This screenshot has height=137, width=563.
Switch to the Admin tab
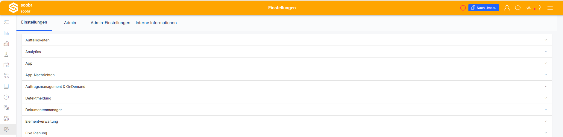[x=70, y=23]
